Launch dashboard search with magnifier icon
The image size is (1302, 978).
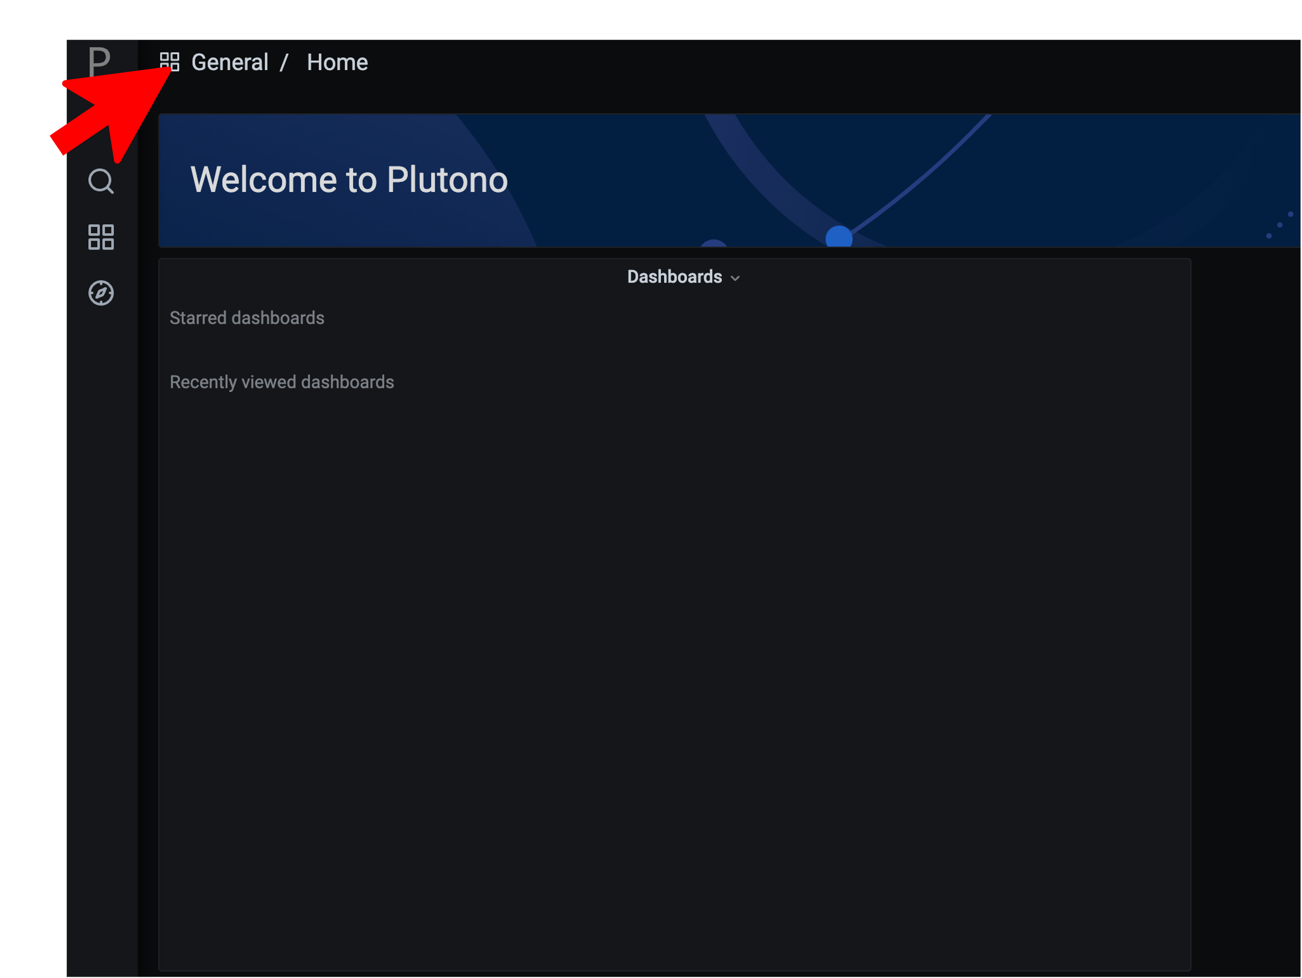coord(101,181)
